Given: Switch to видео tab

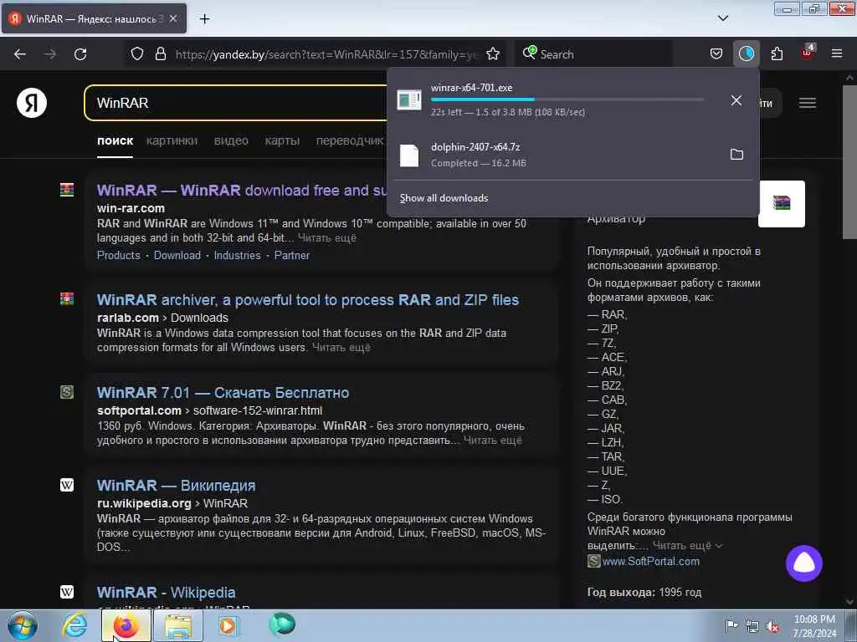Looking at the screenshot, I should tap(231, 140).
